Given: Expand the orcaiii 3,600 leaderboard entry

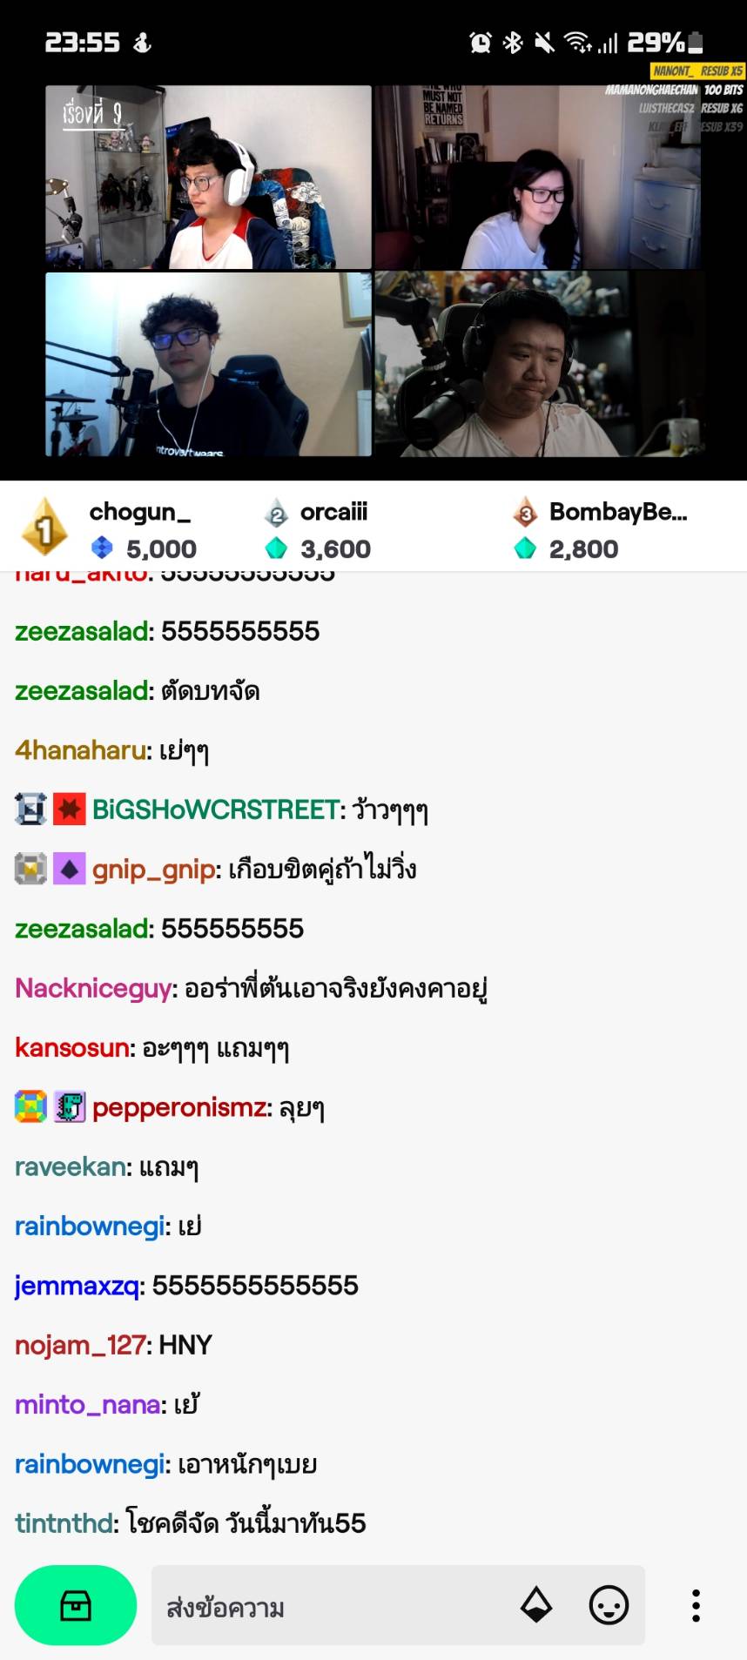Looking at the screenshot, I should [318, 528].
